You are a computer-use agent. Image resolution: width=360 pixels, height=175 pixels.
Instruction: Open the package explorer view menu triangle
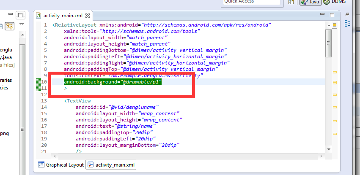click(22, 24)
